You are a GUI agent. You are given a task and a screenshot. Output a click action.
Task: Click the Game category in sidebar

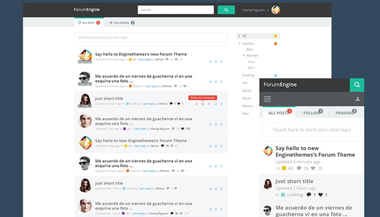click(246, 91)
